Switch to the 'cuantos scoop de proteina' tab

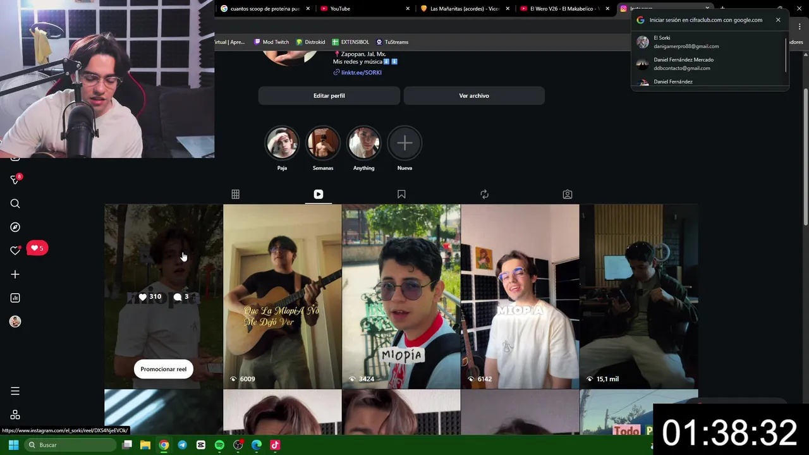[265, 9]
